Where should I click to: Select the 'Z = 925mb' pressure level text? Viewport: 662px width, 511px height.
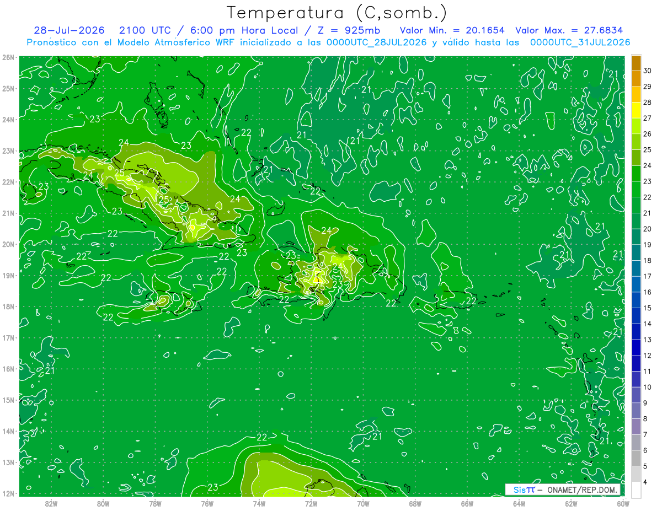pyautogui.click(x=349, y=30)
